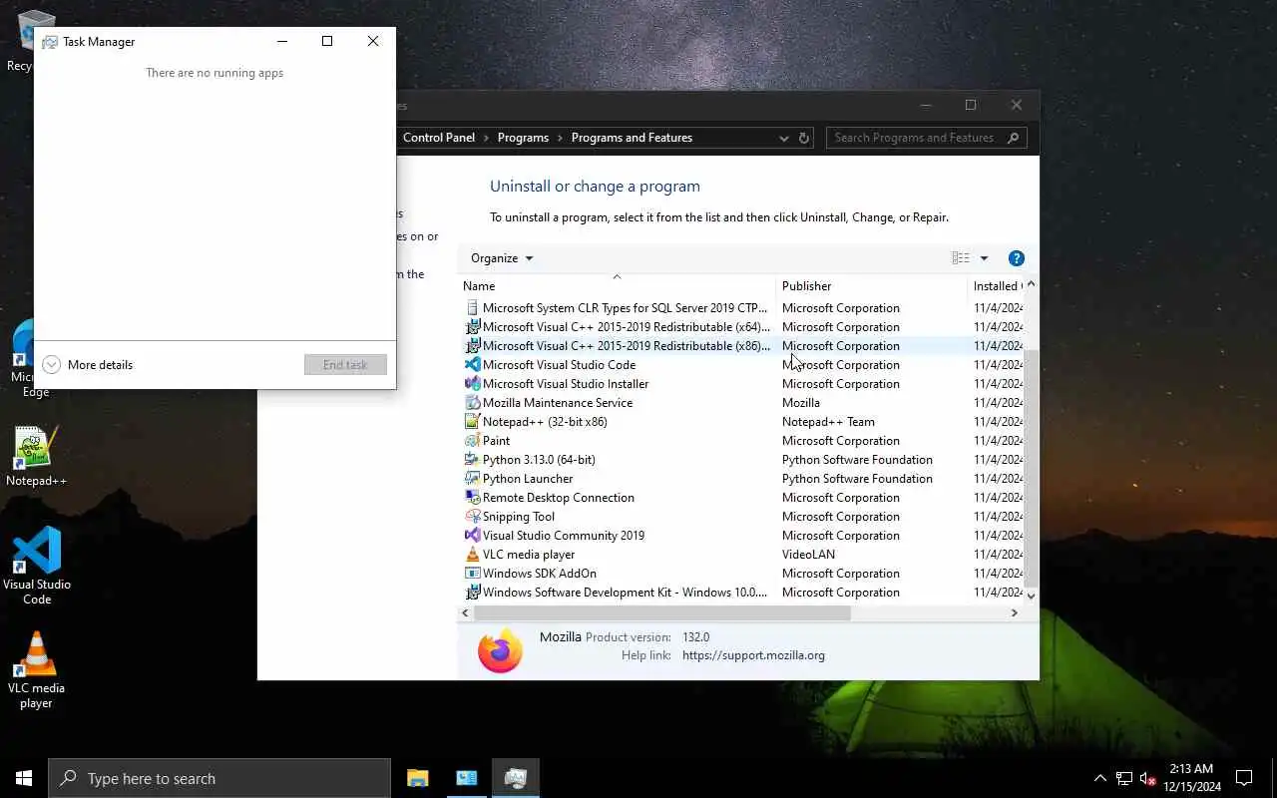The image size is (1277, 798).
Task: Open the Organize dropdown menu
Action: pos(502,258)
